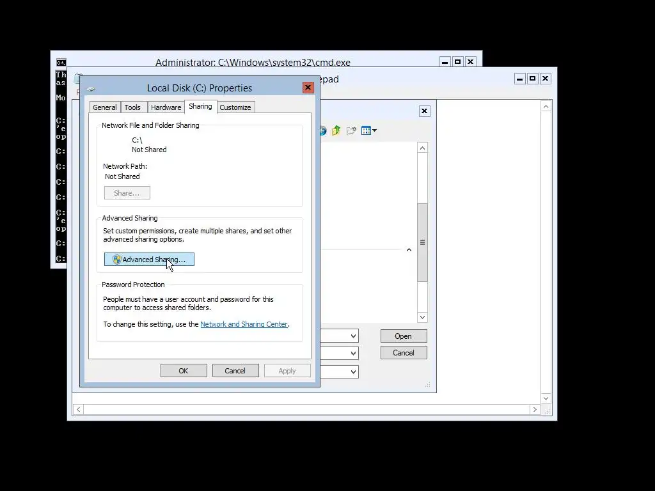The image size is (655, 491).
Task: Collapse the group chevron in file list
Action: coord(409,250)
